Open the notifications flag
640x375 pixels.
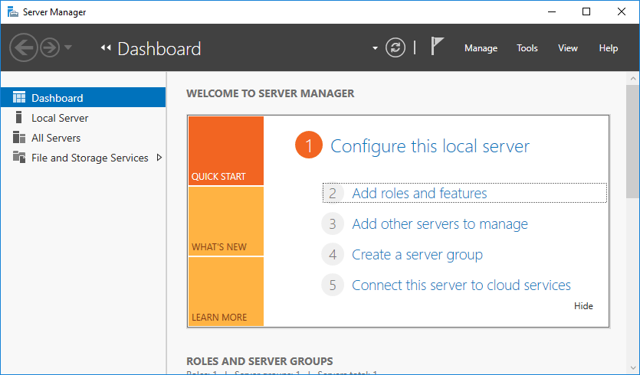pos(437,47)
